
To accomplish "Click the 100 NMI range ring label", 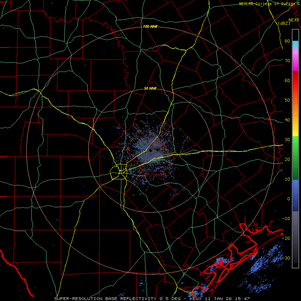I will [150, 26].
